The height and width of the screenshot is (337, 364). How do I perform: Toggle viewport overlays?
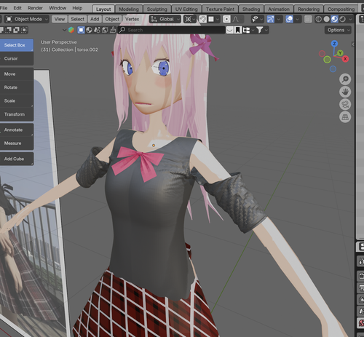point(289,19)
